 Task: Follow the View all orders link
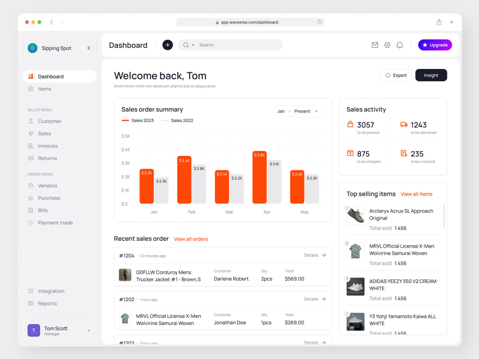191,239
